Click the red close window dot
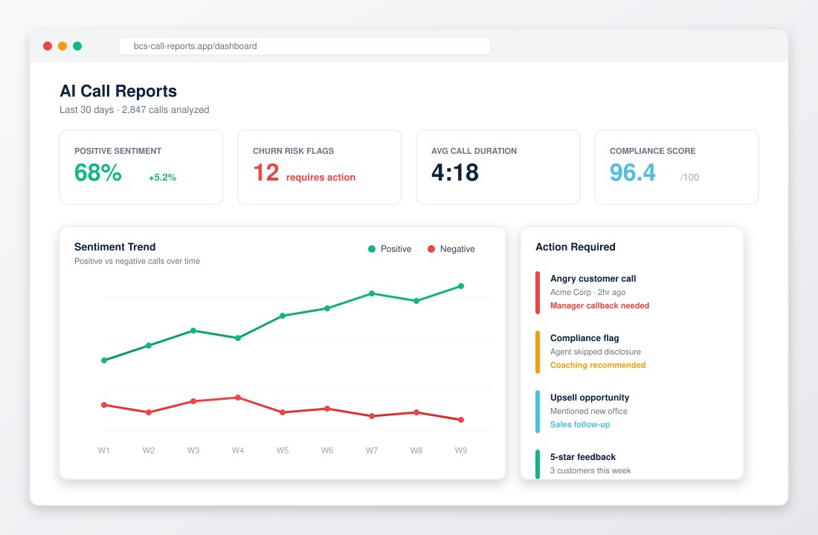818x535 pixels. [x=48, y=46]
